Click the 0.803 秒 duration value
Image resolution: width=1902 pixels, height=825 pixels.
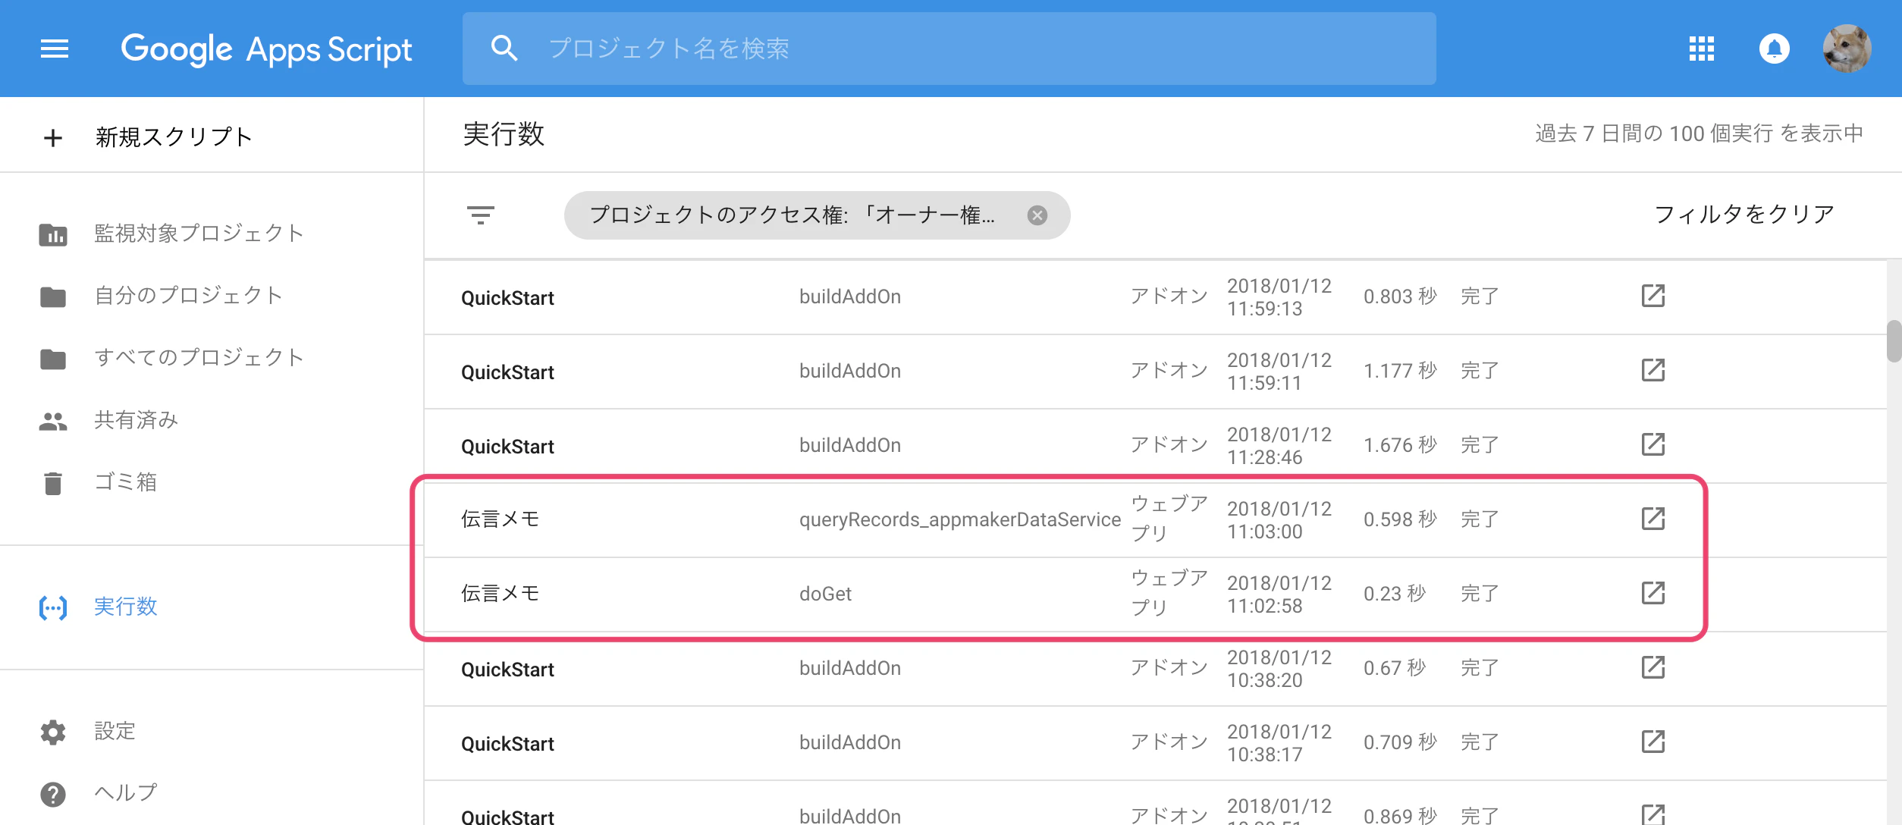(1400, 296)
